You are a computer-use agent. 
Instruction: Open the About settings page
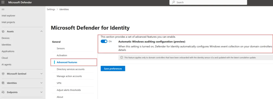point(60,97)
